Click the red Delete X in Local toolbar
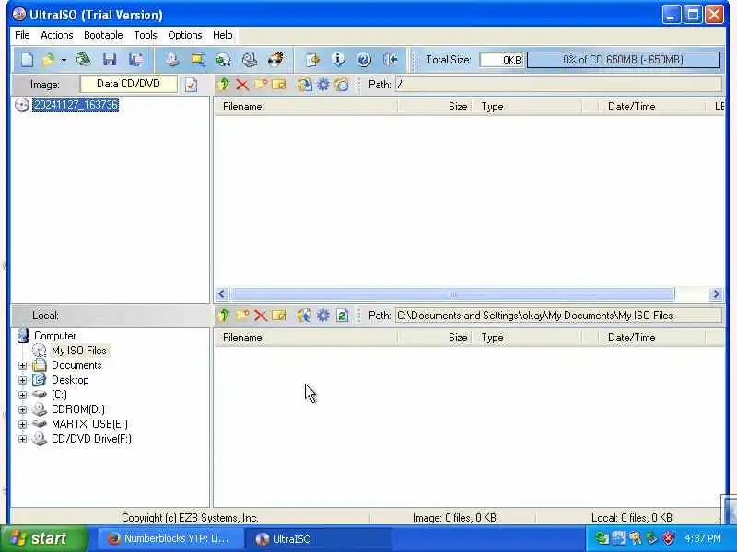 (261, 316)
